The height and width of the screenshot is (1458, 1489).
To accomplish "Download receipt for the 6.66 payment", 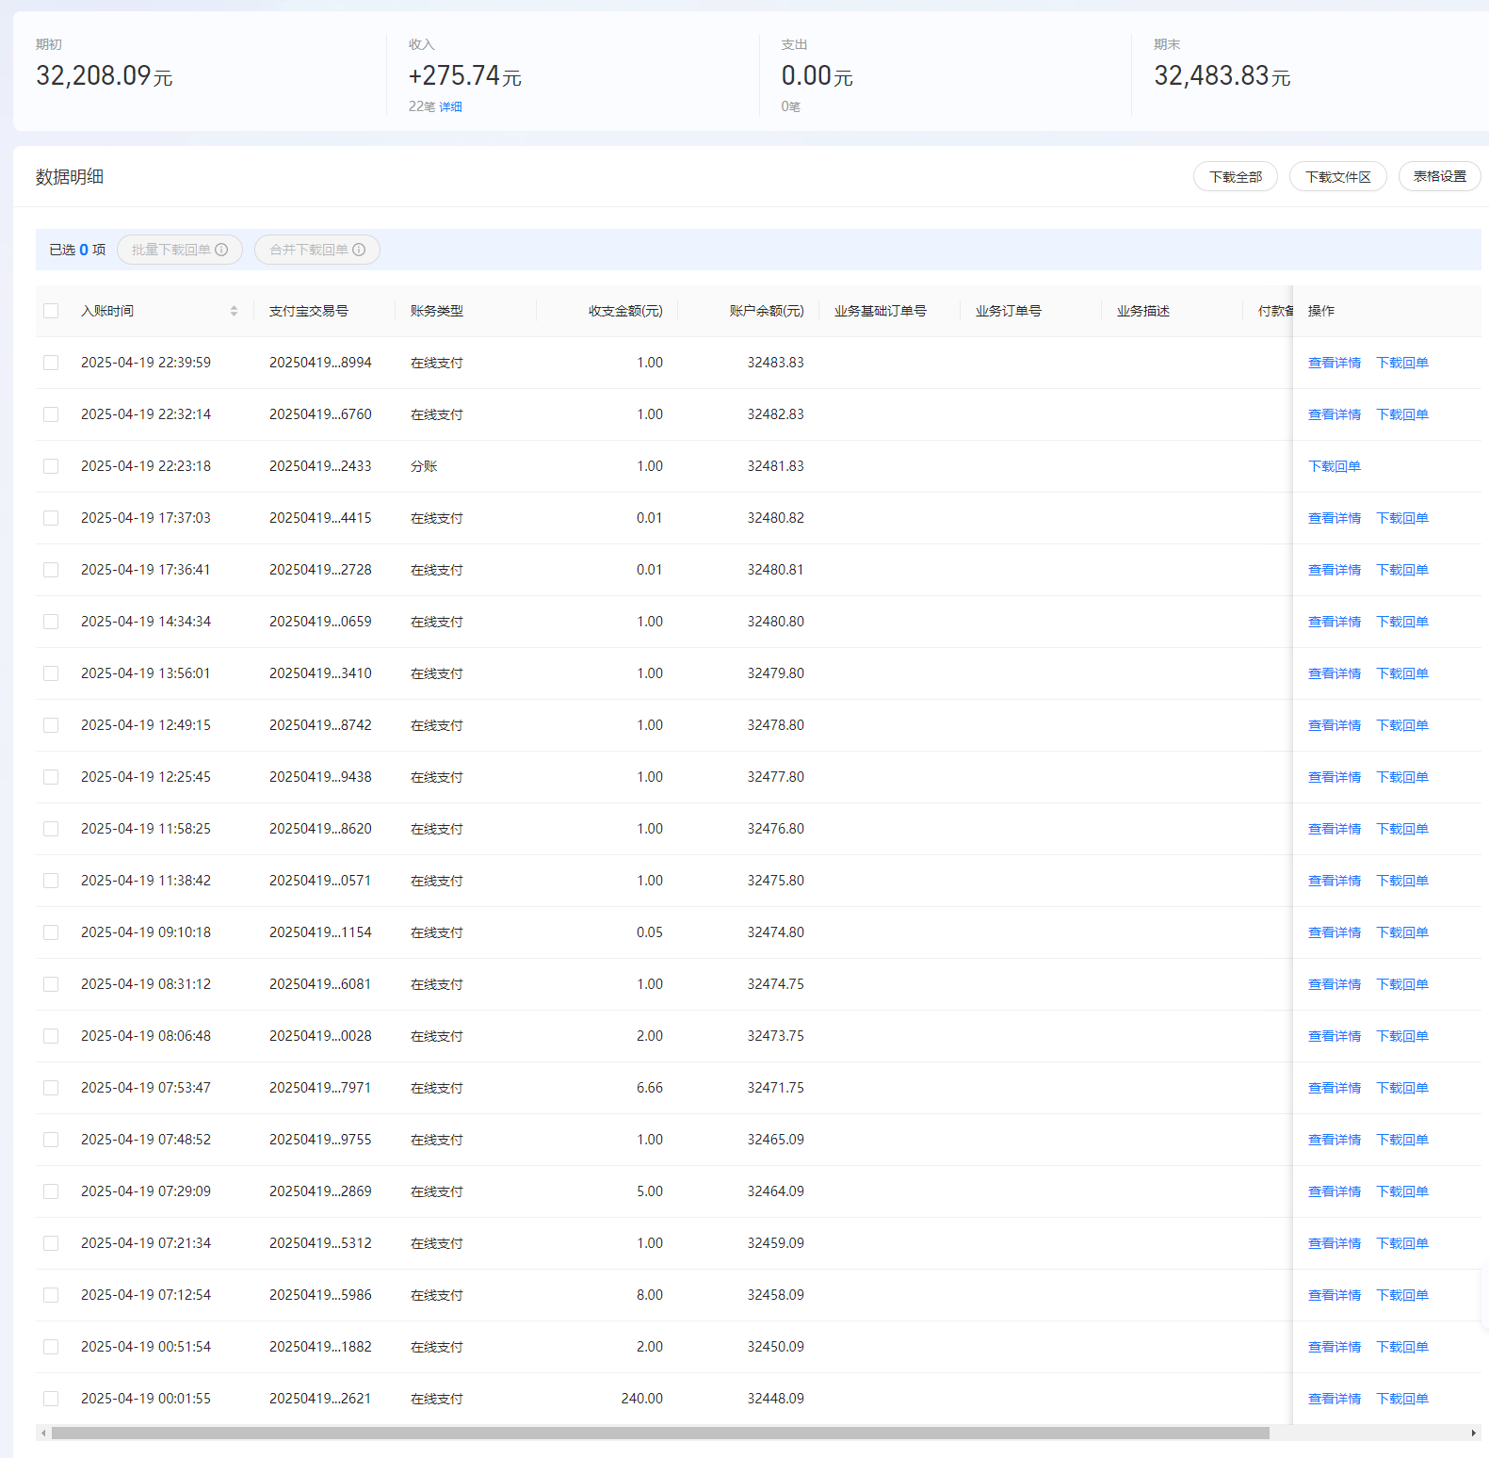I will (x=1401, y=1088).
